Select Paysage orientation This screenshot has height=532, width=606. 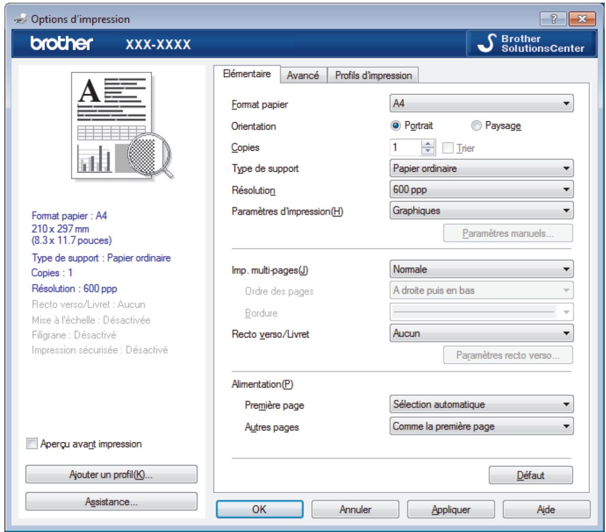pyautogui.click(x=496, y=126)
